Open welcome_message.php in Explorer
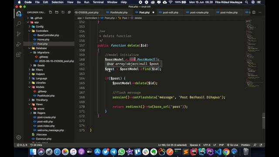 [x=51, y=130]
